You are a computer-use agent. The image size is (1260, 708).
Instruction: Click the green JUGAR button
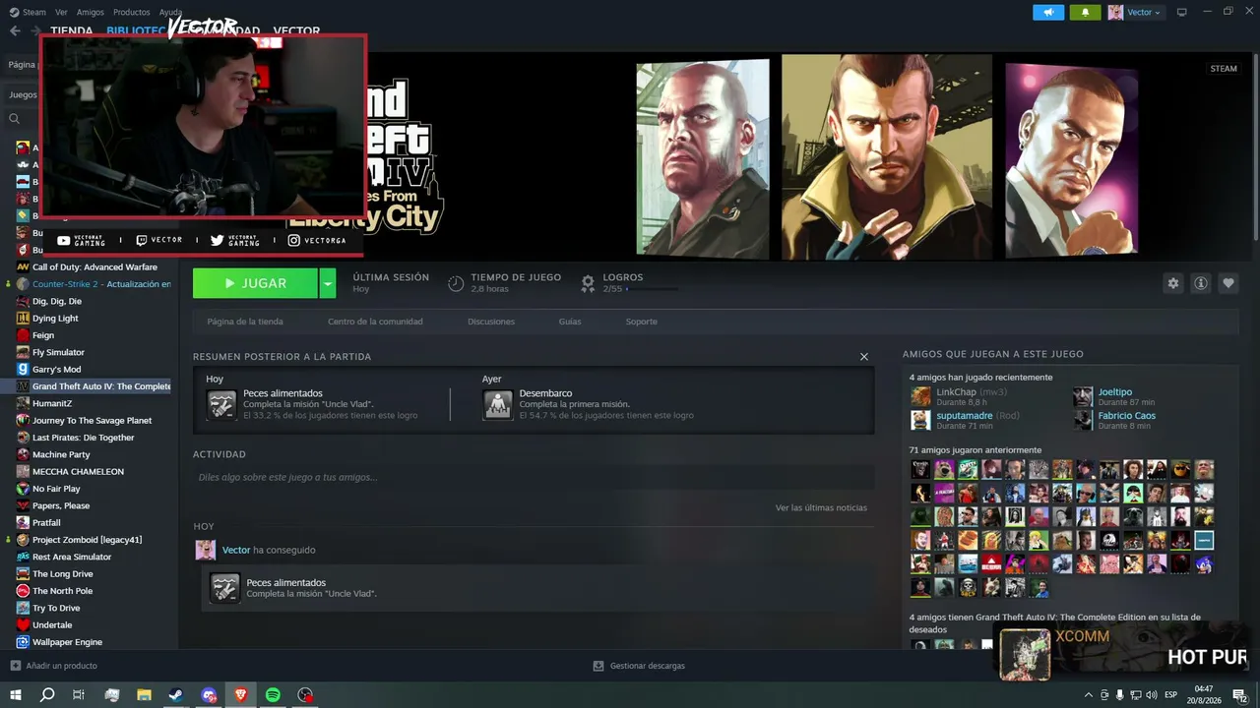[255, 283]
